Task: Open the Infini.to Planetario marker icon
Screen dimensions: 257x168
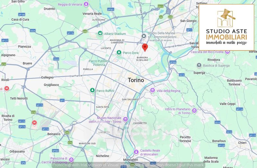Action: click(x=194, y=111)
